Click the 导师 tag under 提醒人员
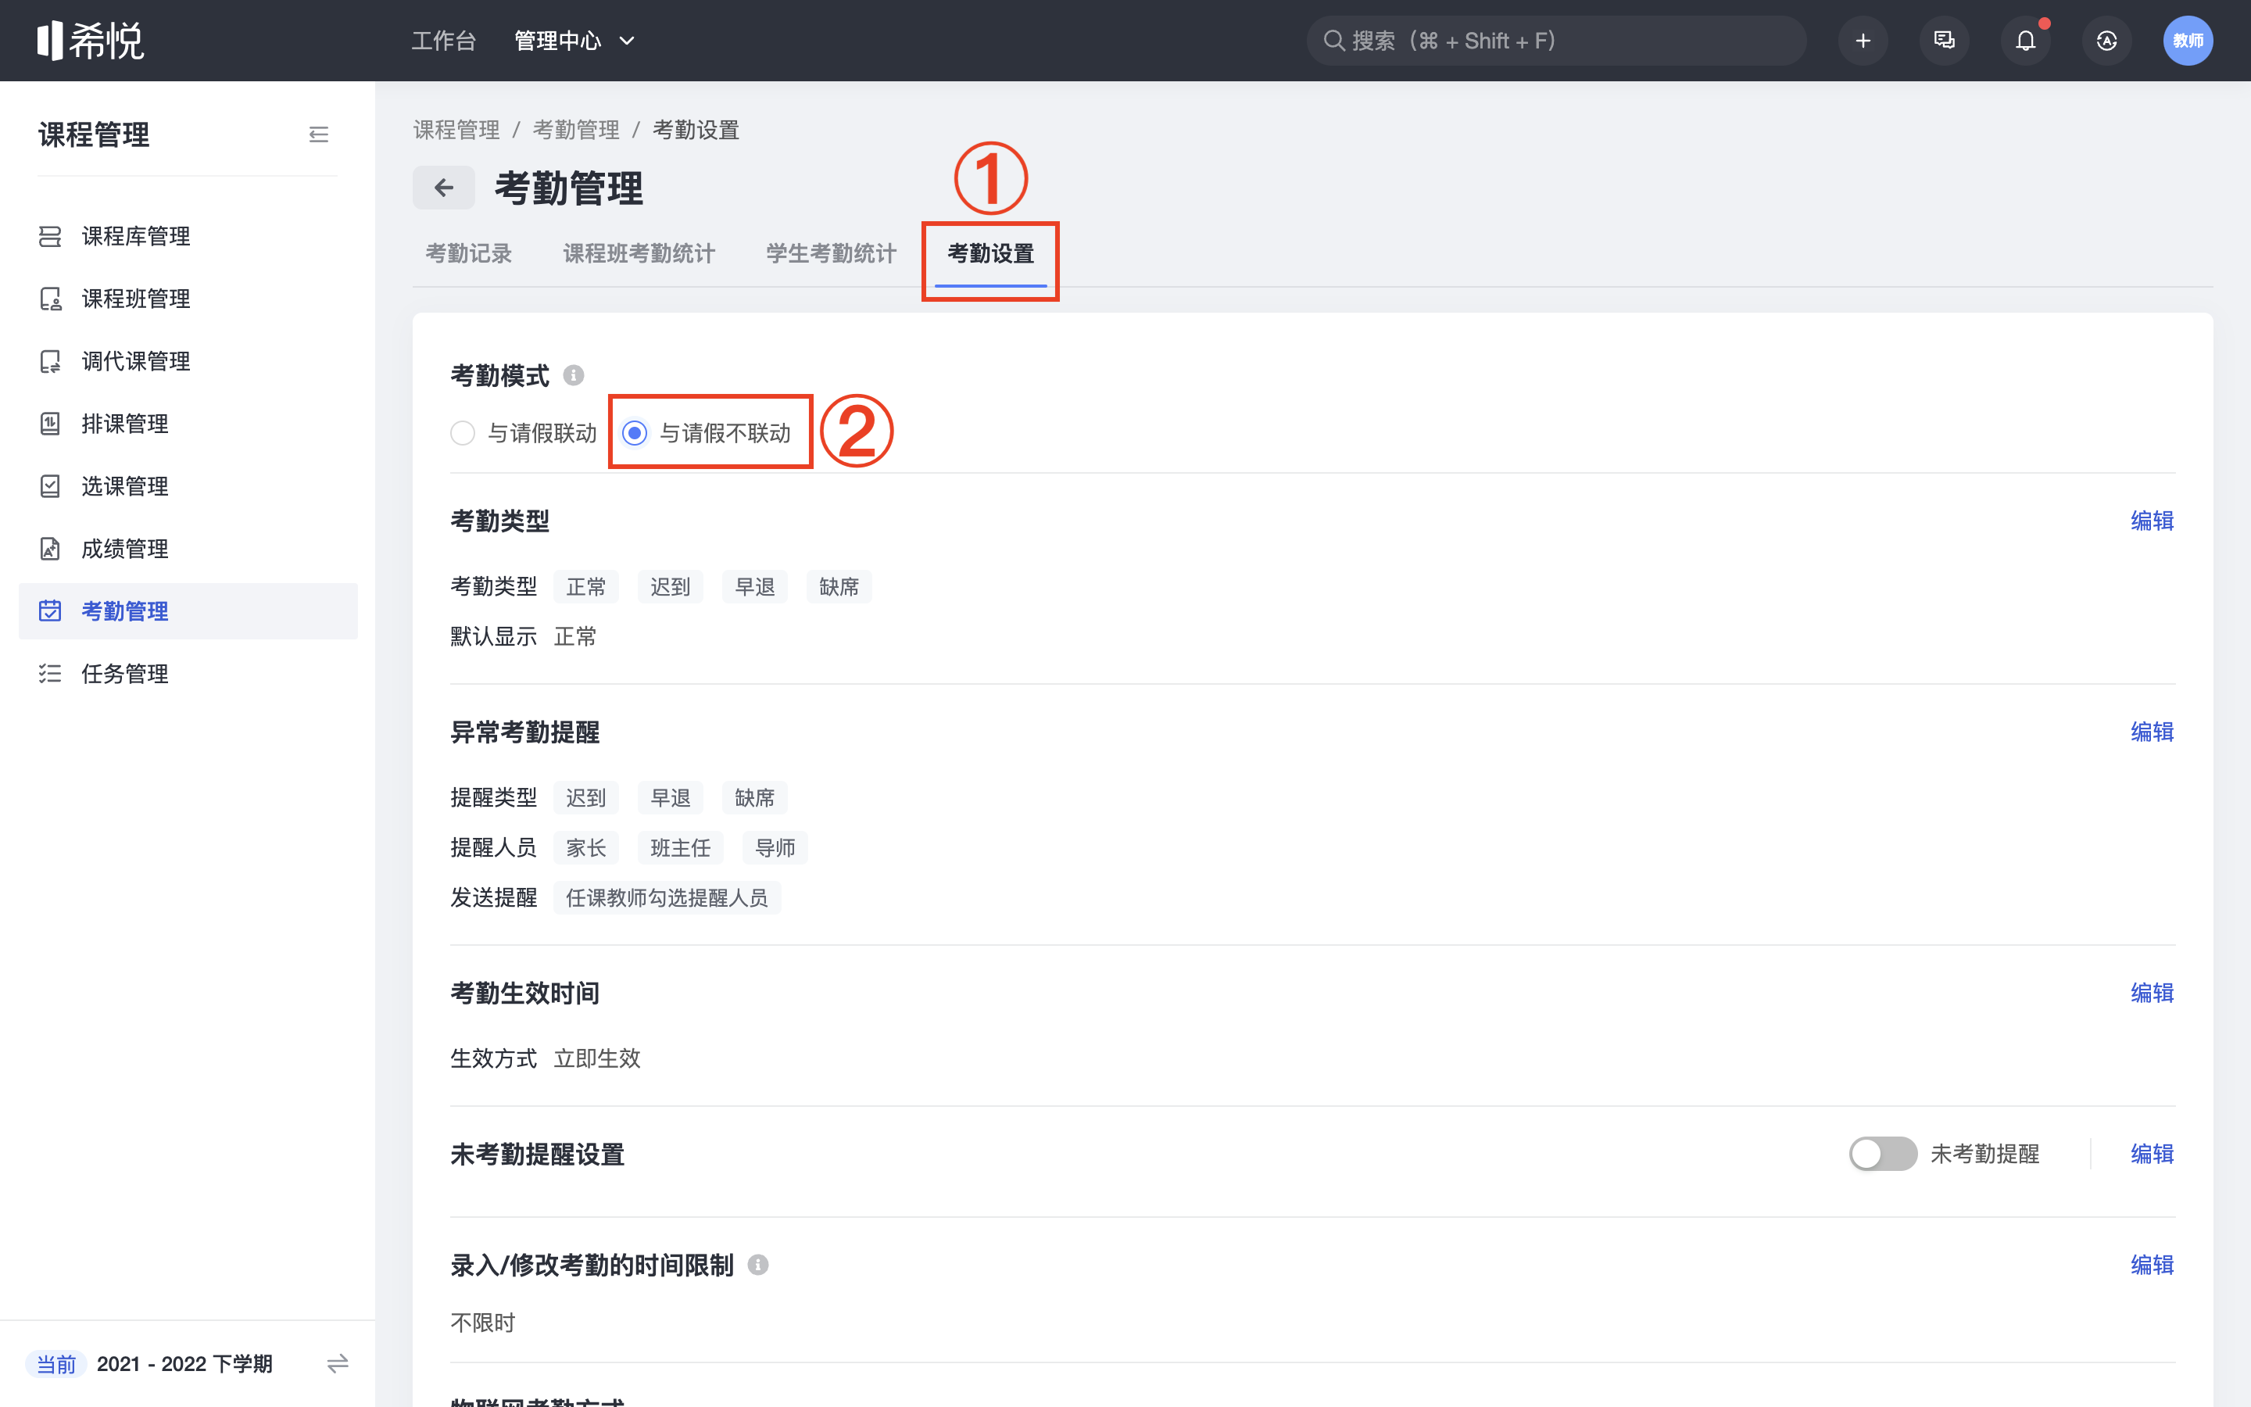 775,848
